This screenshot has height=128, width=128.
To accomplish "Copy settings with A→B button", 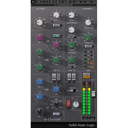I will point(67,2).
